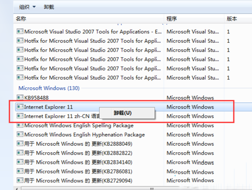This screenshot has height=190, width=252.
Task: Sort by the 名称 column header
Action: tap(89, 19)
